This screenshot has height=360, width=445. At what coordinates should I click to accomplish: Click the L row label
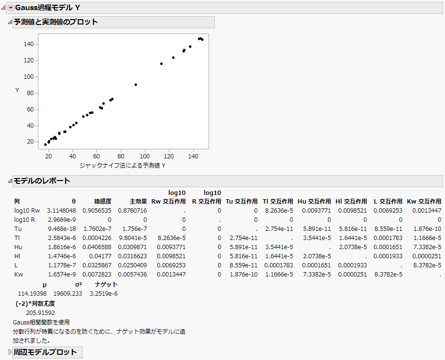[x=16, y=265]
